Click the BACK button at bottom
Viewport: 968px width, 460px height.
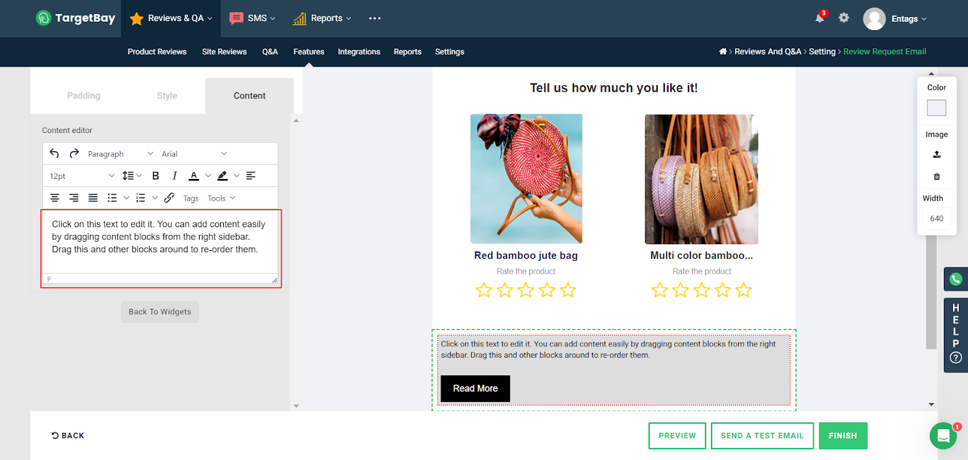pyautogui.click(x=68, y=435)
